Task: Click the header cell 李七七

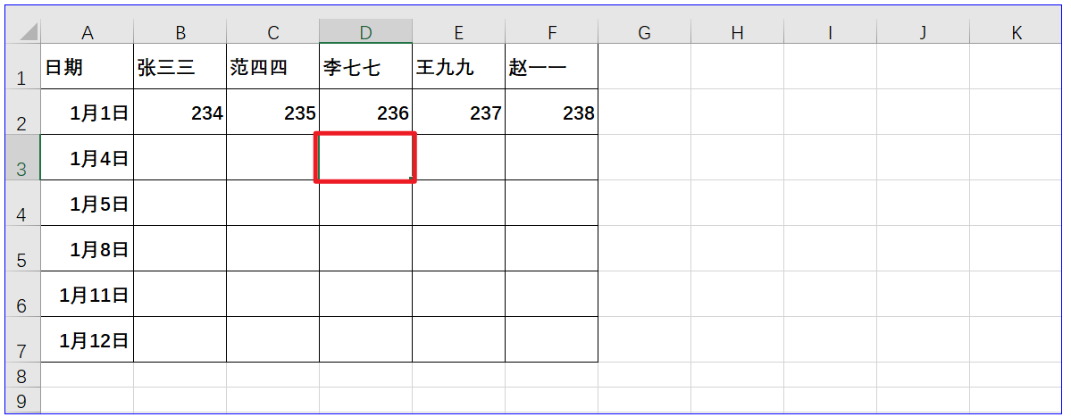Action: coord(365,66)
